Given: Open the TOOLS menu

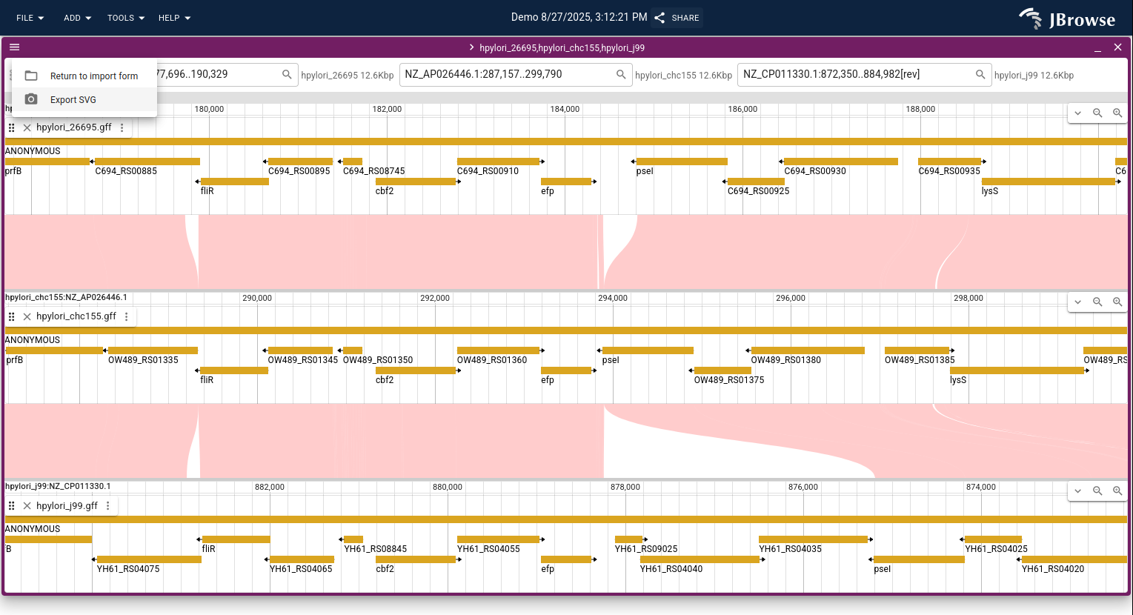Looking at the screenshot, I should click(x=126, y=18).
